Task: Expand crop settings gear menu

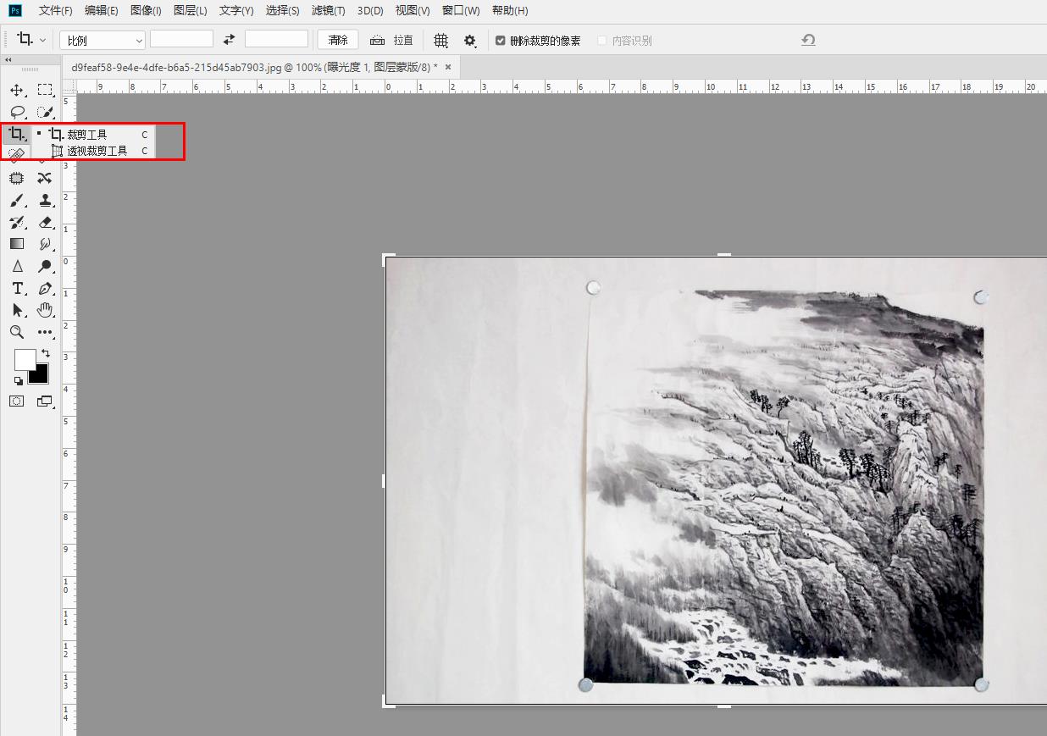Action: pos(469,41)
